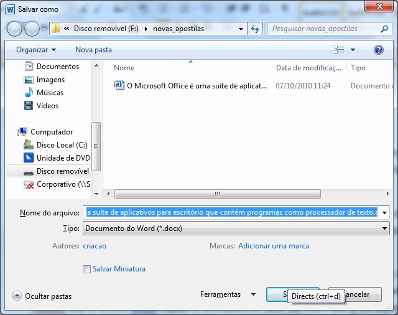Open the Organizar menu
This screenshot has width=398, height=315.
point(36,50)
